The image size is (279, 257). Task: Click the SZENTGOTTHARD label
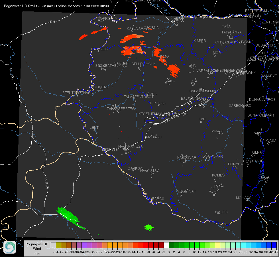click(x=78, y=93)
